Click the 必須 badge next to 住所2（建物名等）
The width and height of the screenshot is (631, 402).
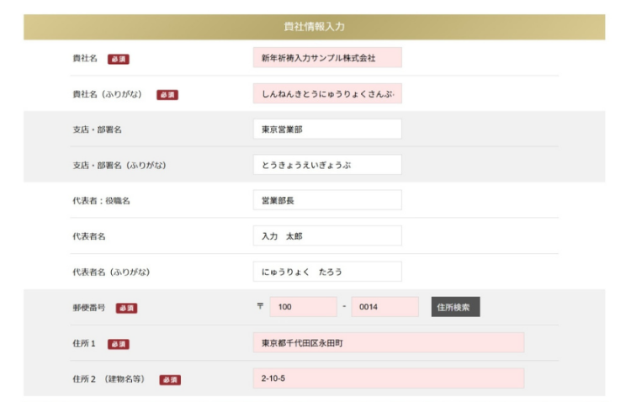[x=169, y=379]
